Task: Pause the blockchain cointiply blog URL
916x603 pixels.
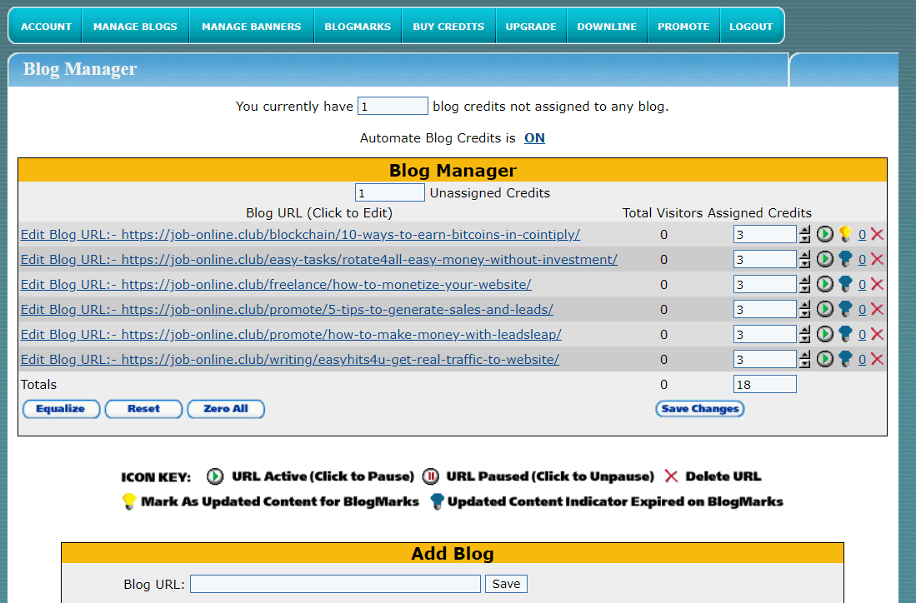Action: pos(824,234)
